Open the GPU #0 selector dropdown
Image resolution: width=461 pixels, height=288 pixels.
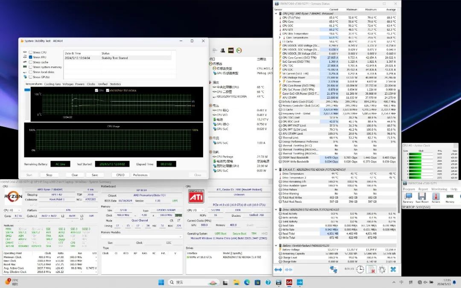click(195, 210)
